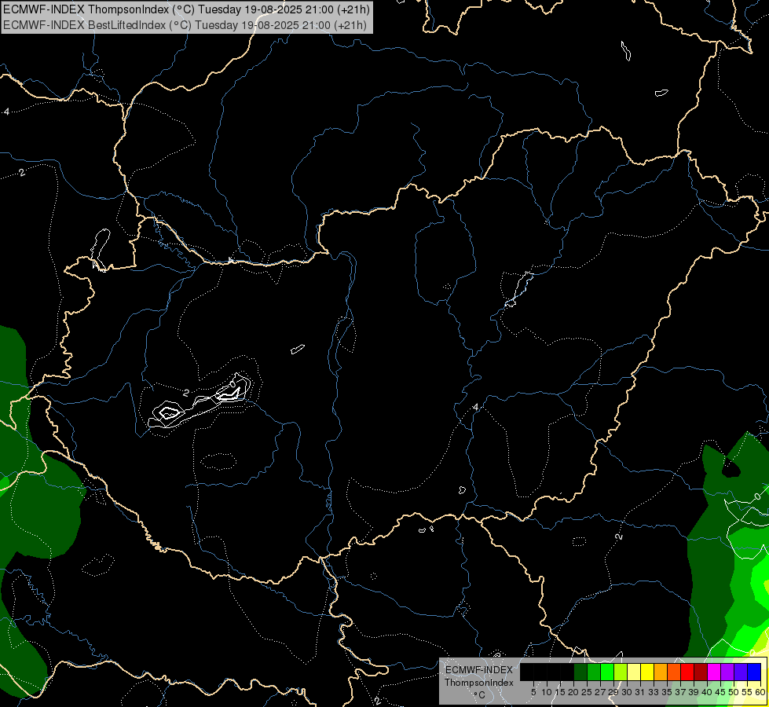Screen dimensions: 769x707
Task: Click the legend scale value 10
Action: pyautogui.click(x=547, y=692)
